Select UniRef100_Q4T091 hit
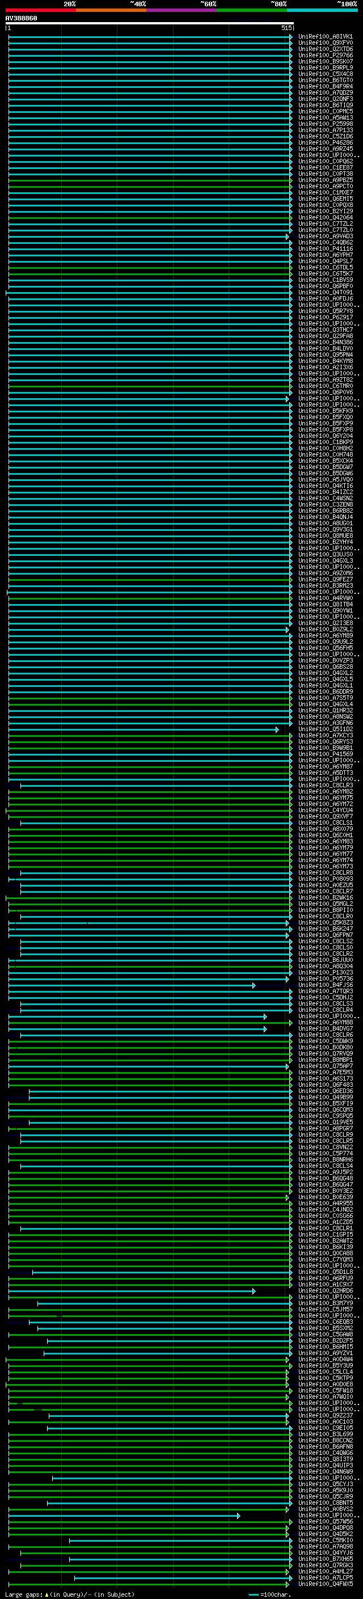Image resolution: width=363 pixels, height=1599 pixels. 325,292
